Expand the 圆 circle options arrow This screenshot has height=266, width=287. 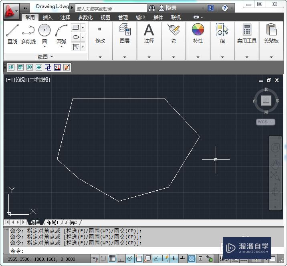pos(44,47)
